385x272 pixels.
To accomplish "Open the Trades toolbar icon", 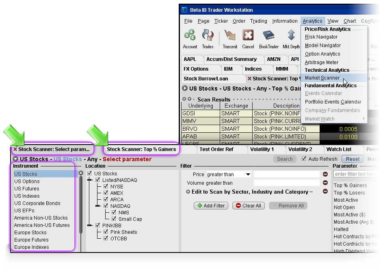I will pyautogui.click(x=208, y=39).
